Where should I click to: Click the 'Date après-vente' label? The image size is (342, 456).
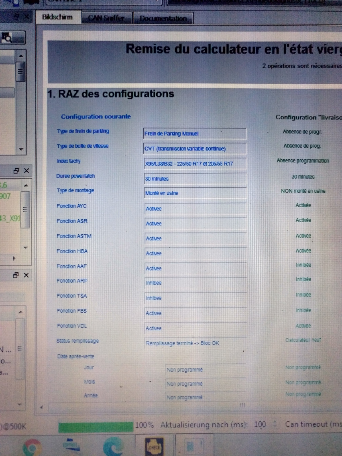tap(76, 356)
